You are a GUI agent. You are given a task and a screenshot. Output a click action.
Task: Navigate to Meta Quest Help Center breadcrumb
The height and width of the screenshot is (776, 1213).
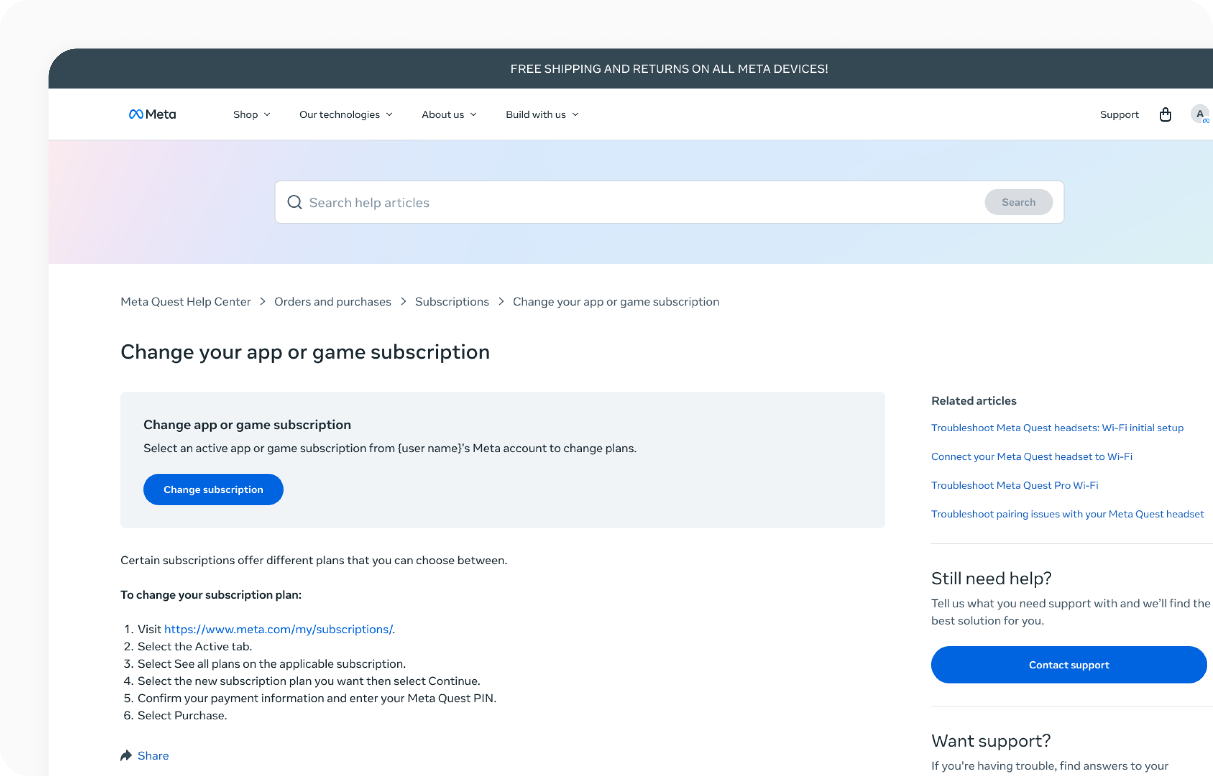[x=185, y=301]
